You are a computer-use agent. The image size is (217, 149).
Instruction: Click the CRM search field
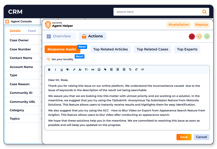coord(161,12)
